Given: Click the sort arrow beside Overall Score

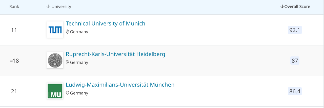Looking at the screenshot, I should [282, 7].
